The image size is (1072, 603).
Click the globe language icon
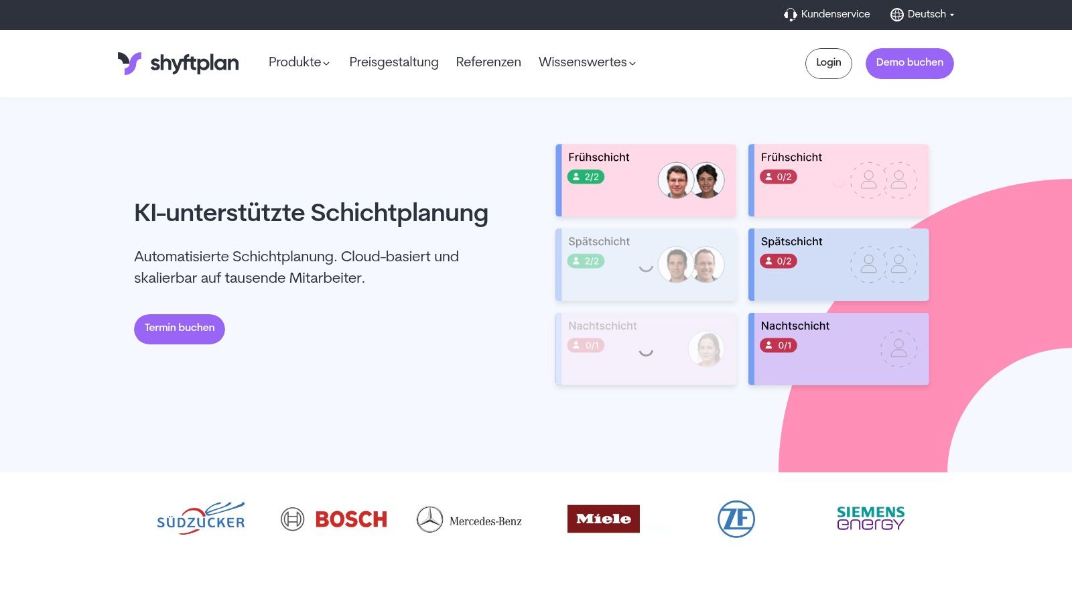(x=897, y=15)
